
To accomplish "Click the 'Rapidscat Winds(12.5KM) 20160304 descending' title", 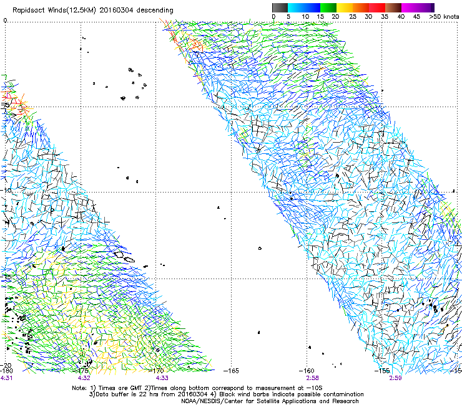I will [x=93, y=11].
